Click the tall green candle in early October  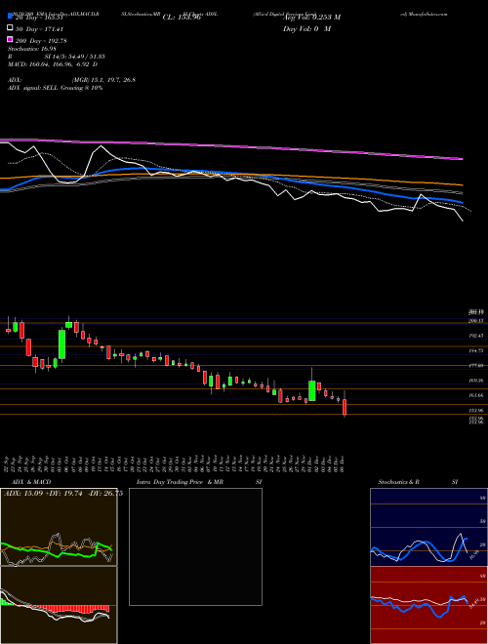61,344
